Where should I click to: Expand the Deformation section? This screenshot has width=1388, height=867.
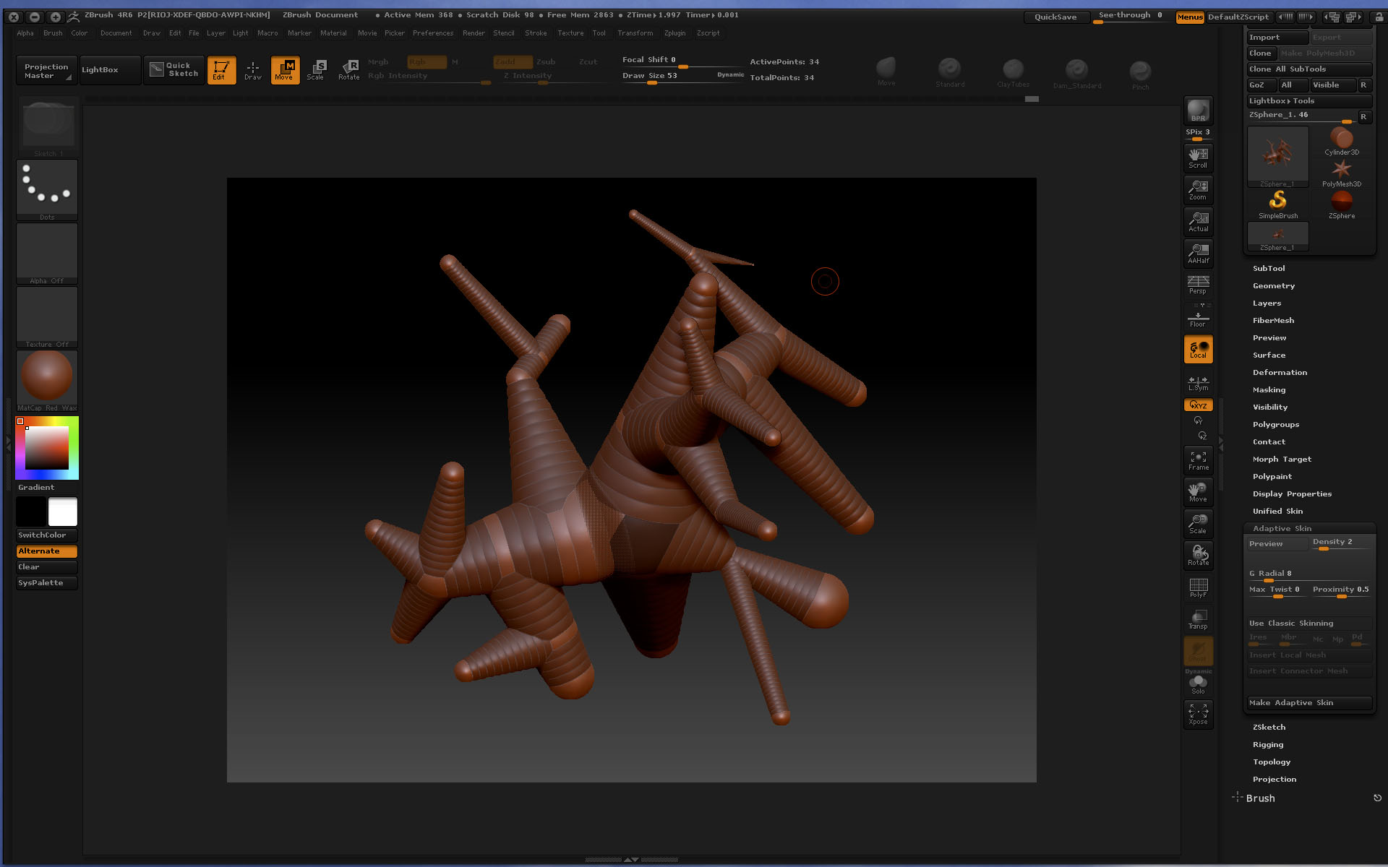[x=1280, y=372]
